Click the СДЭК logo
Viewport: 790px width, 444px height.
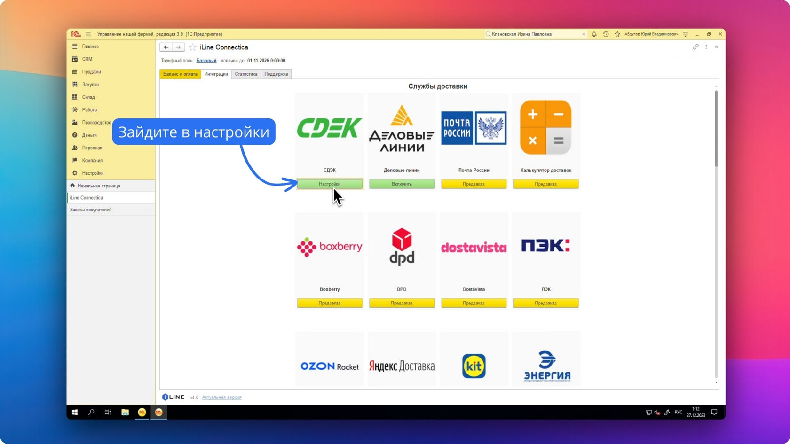[x=330, y=128]
